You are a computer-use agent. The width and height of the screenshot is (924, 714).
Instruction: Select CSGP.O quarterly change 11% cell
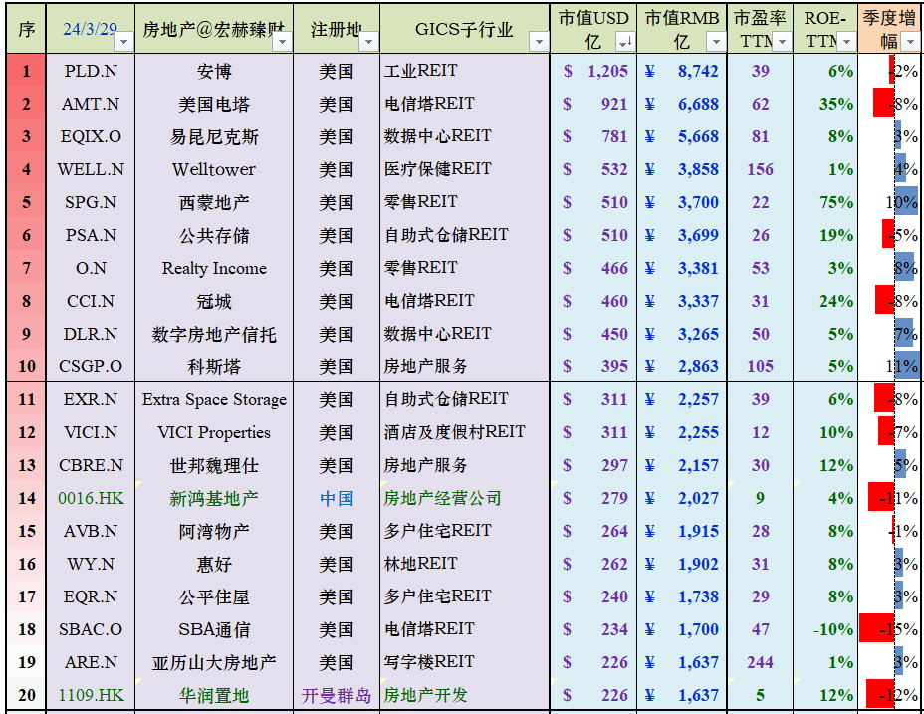pos(890,366)
